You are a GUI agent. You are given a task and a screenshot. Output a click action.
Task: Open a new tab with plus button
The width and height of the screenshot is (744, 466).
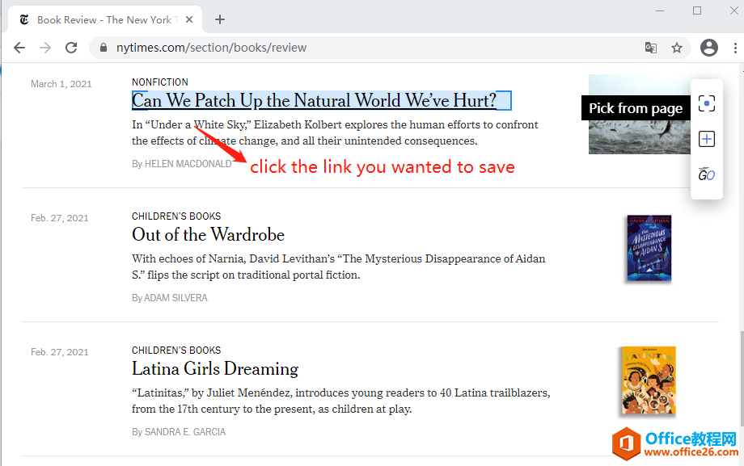click(x=220, y=19)
